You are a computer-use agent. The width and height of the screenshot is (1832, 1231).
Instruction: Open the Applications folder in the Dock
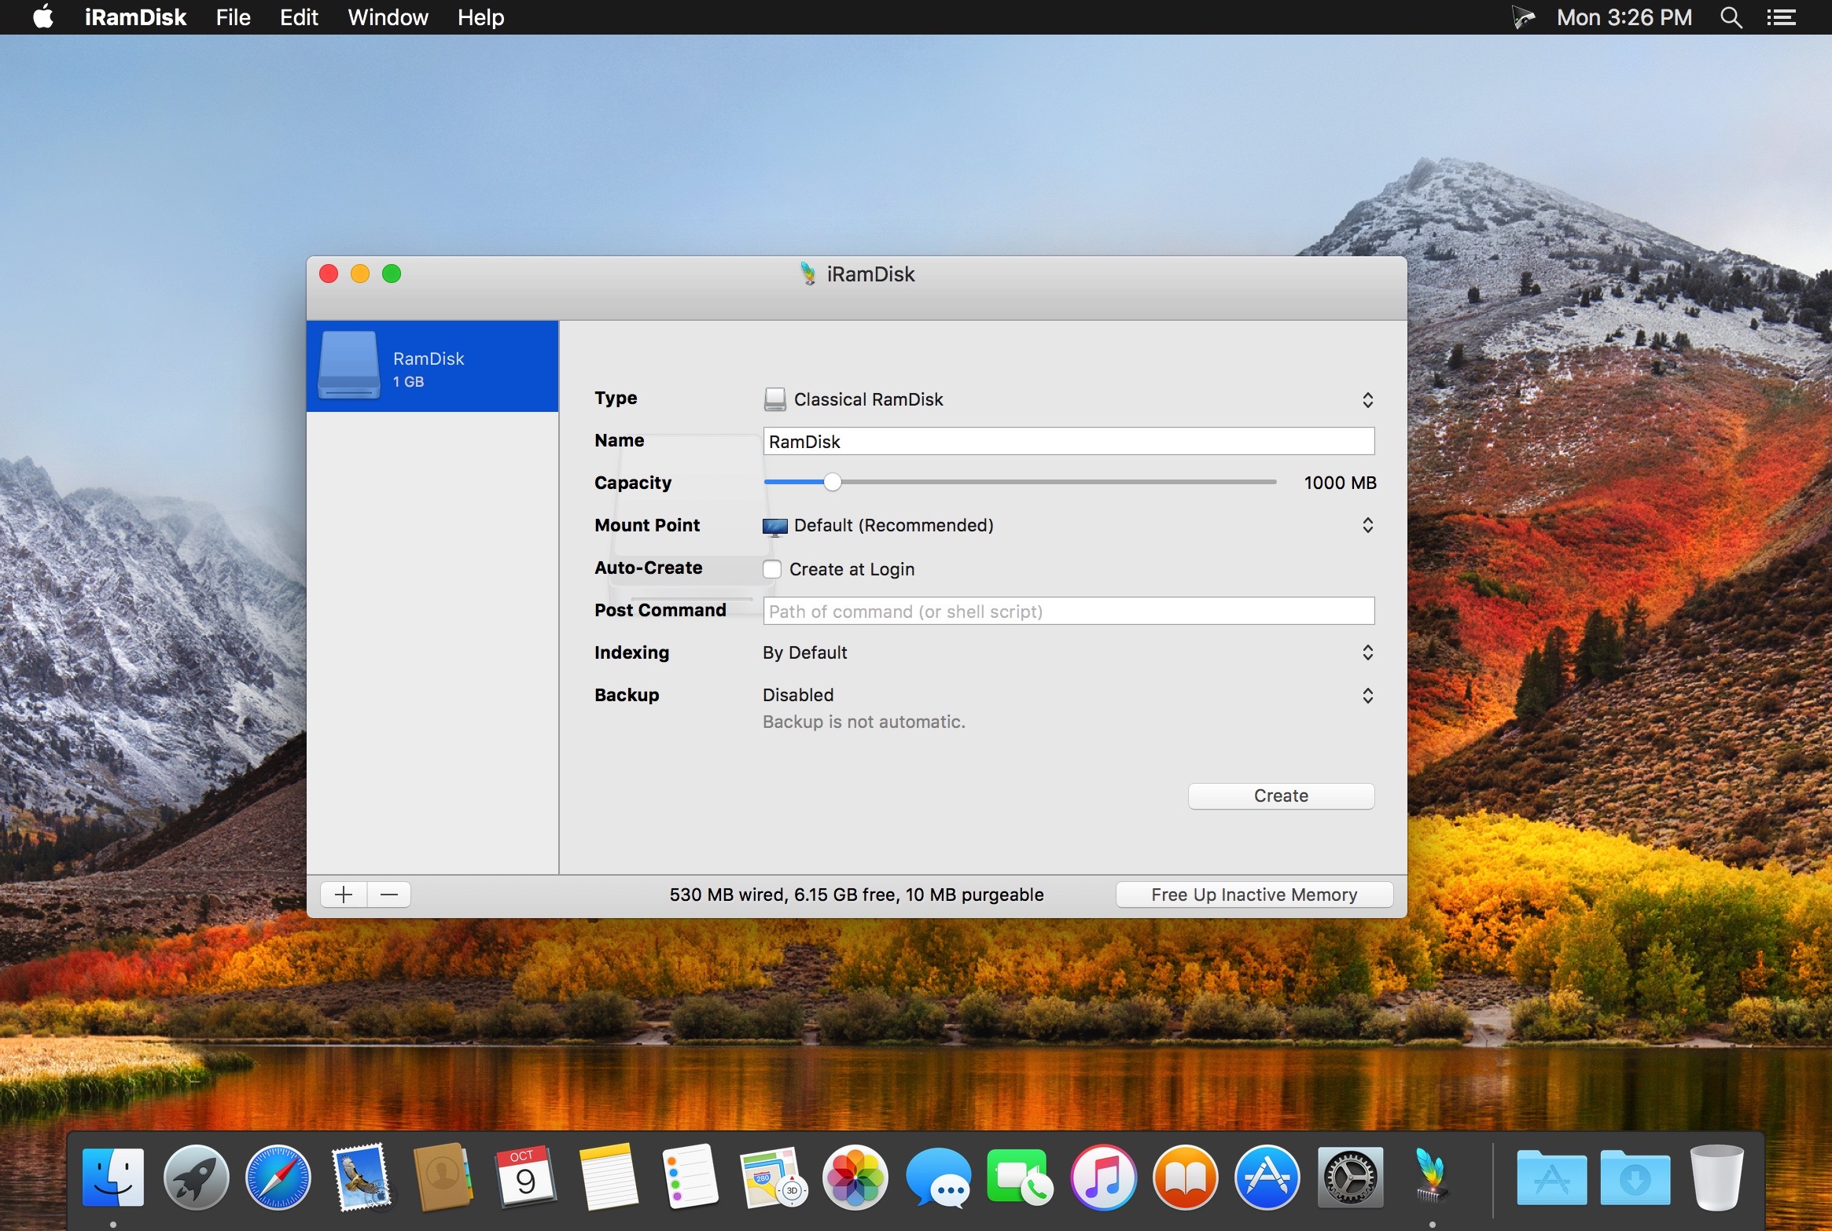pos(1551,1177)
